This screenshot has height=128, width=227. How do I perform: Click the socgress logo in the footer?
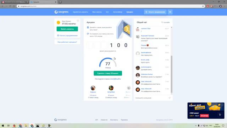61,120
